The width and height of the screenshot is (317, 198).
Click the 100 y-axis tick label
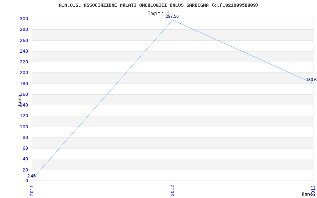[x=24, y=127]
